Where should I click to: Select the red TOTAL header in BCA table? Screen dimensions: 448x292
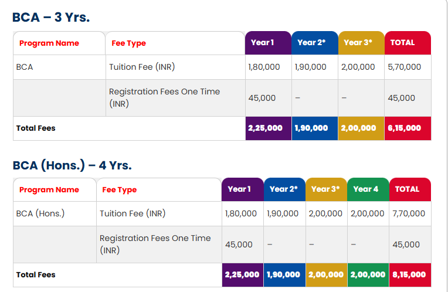click(408, 43)
